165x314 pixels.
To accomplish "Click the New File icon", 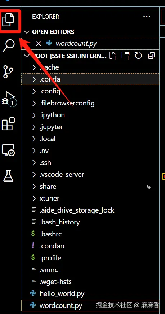I will coord(113,56).
